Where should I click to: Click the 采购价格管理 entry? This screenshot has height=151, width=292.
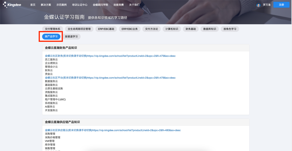click(x=52, y=137)
